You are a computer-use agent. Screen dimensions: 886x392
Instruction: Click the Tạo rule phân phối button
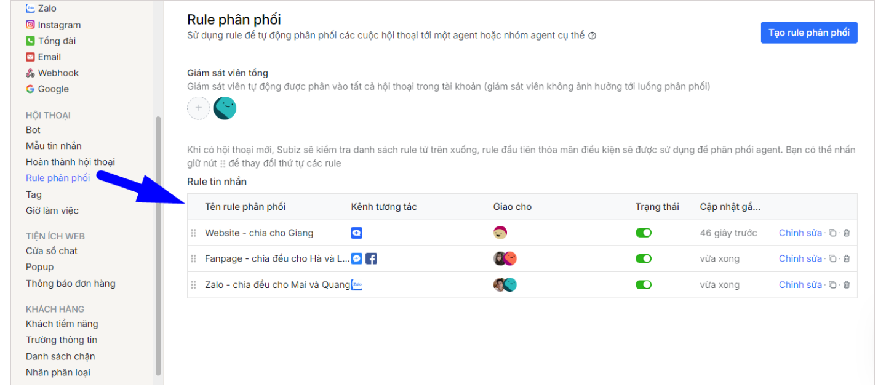point(809,33)
